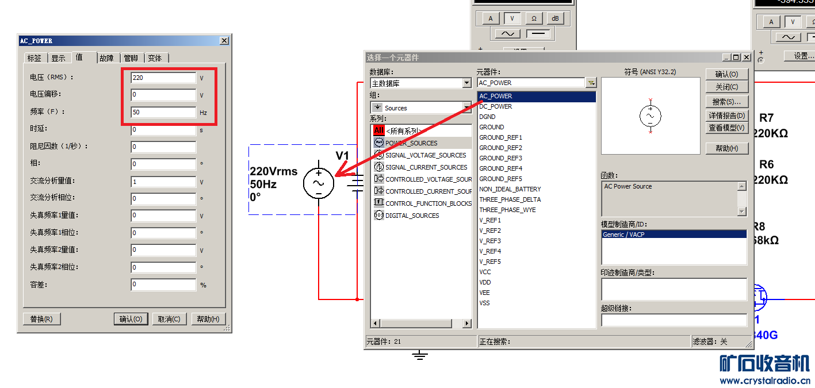Click the 时延 time delay field
Screen dimensions: 815x388
click(x=163, y=130)
